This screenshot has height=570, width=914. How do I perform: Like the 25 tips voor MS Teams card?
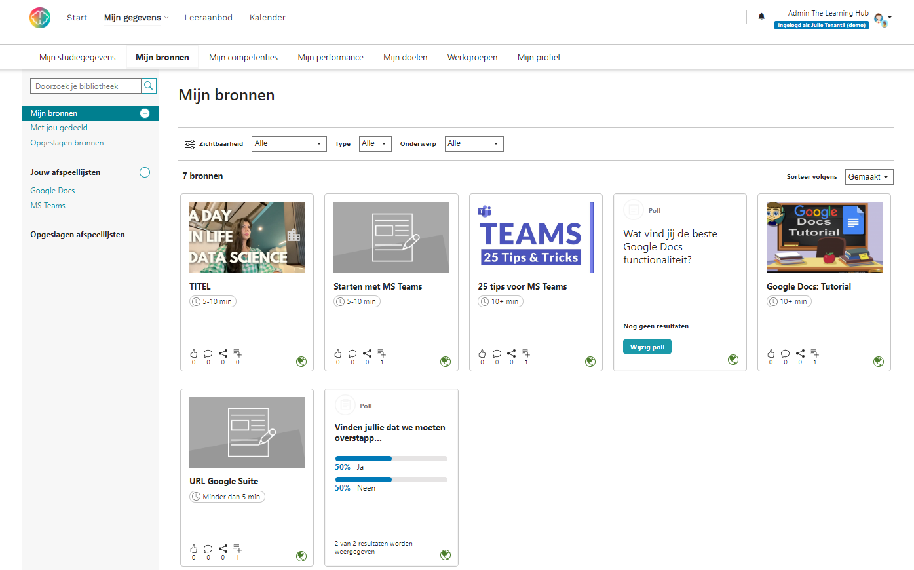click(x=482, y=354)
